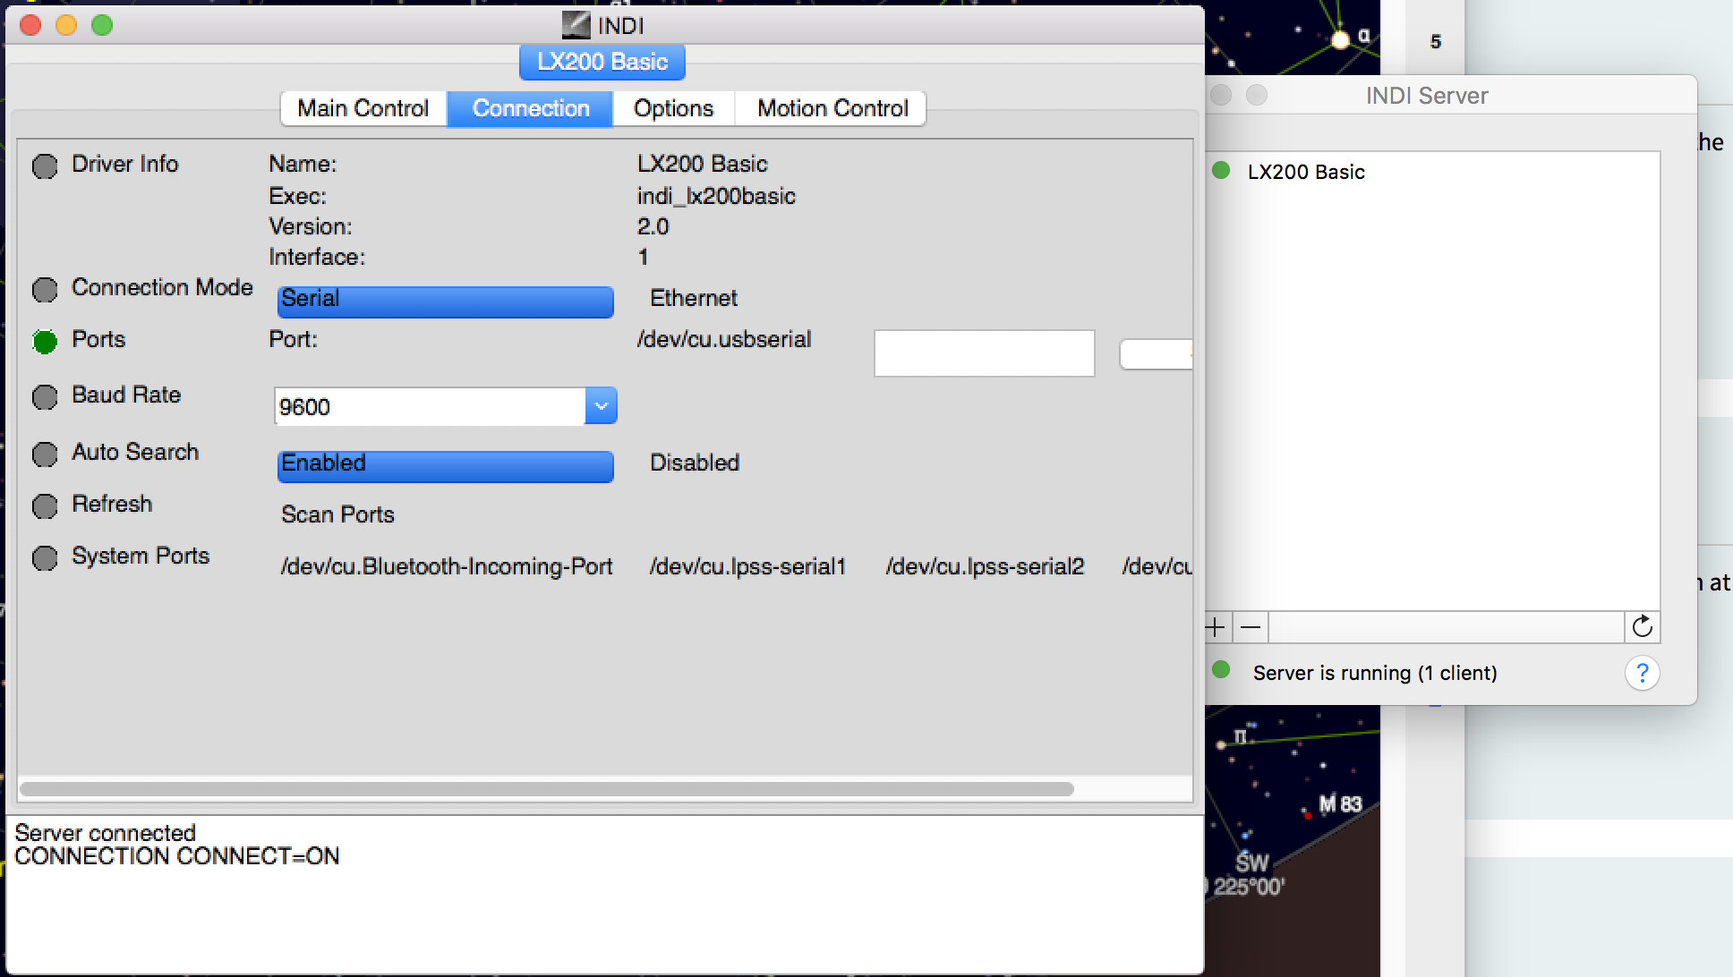This screenshot has width=1733, height=977.
Task: Click the "Name:" field label
Action: tap(303, 164)
